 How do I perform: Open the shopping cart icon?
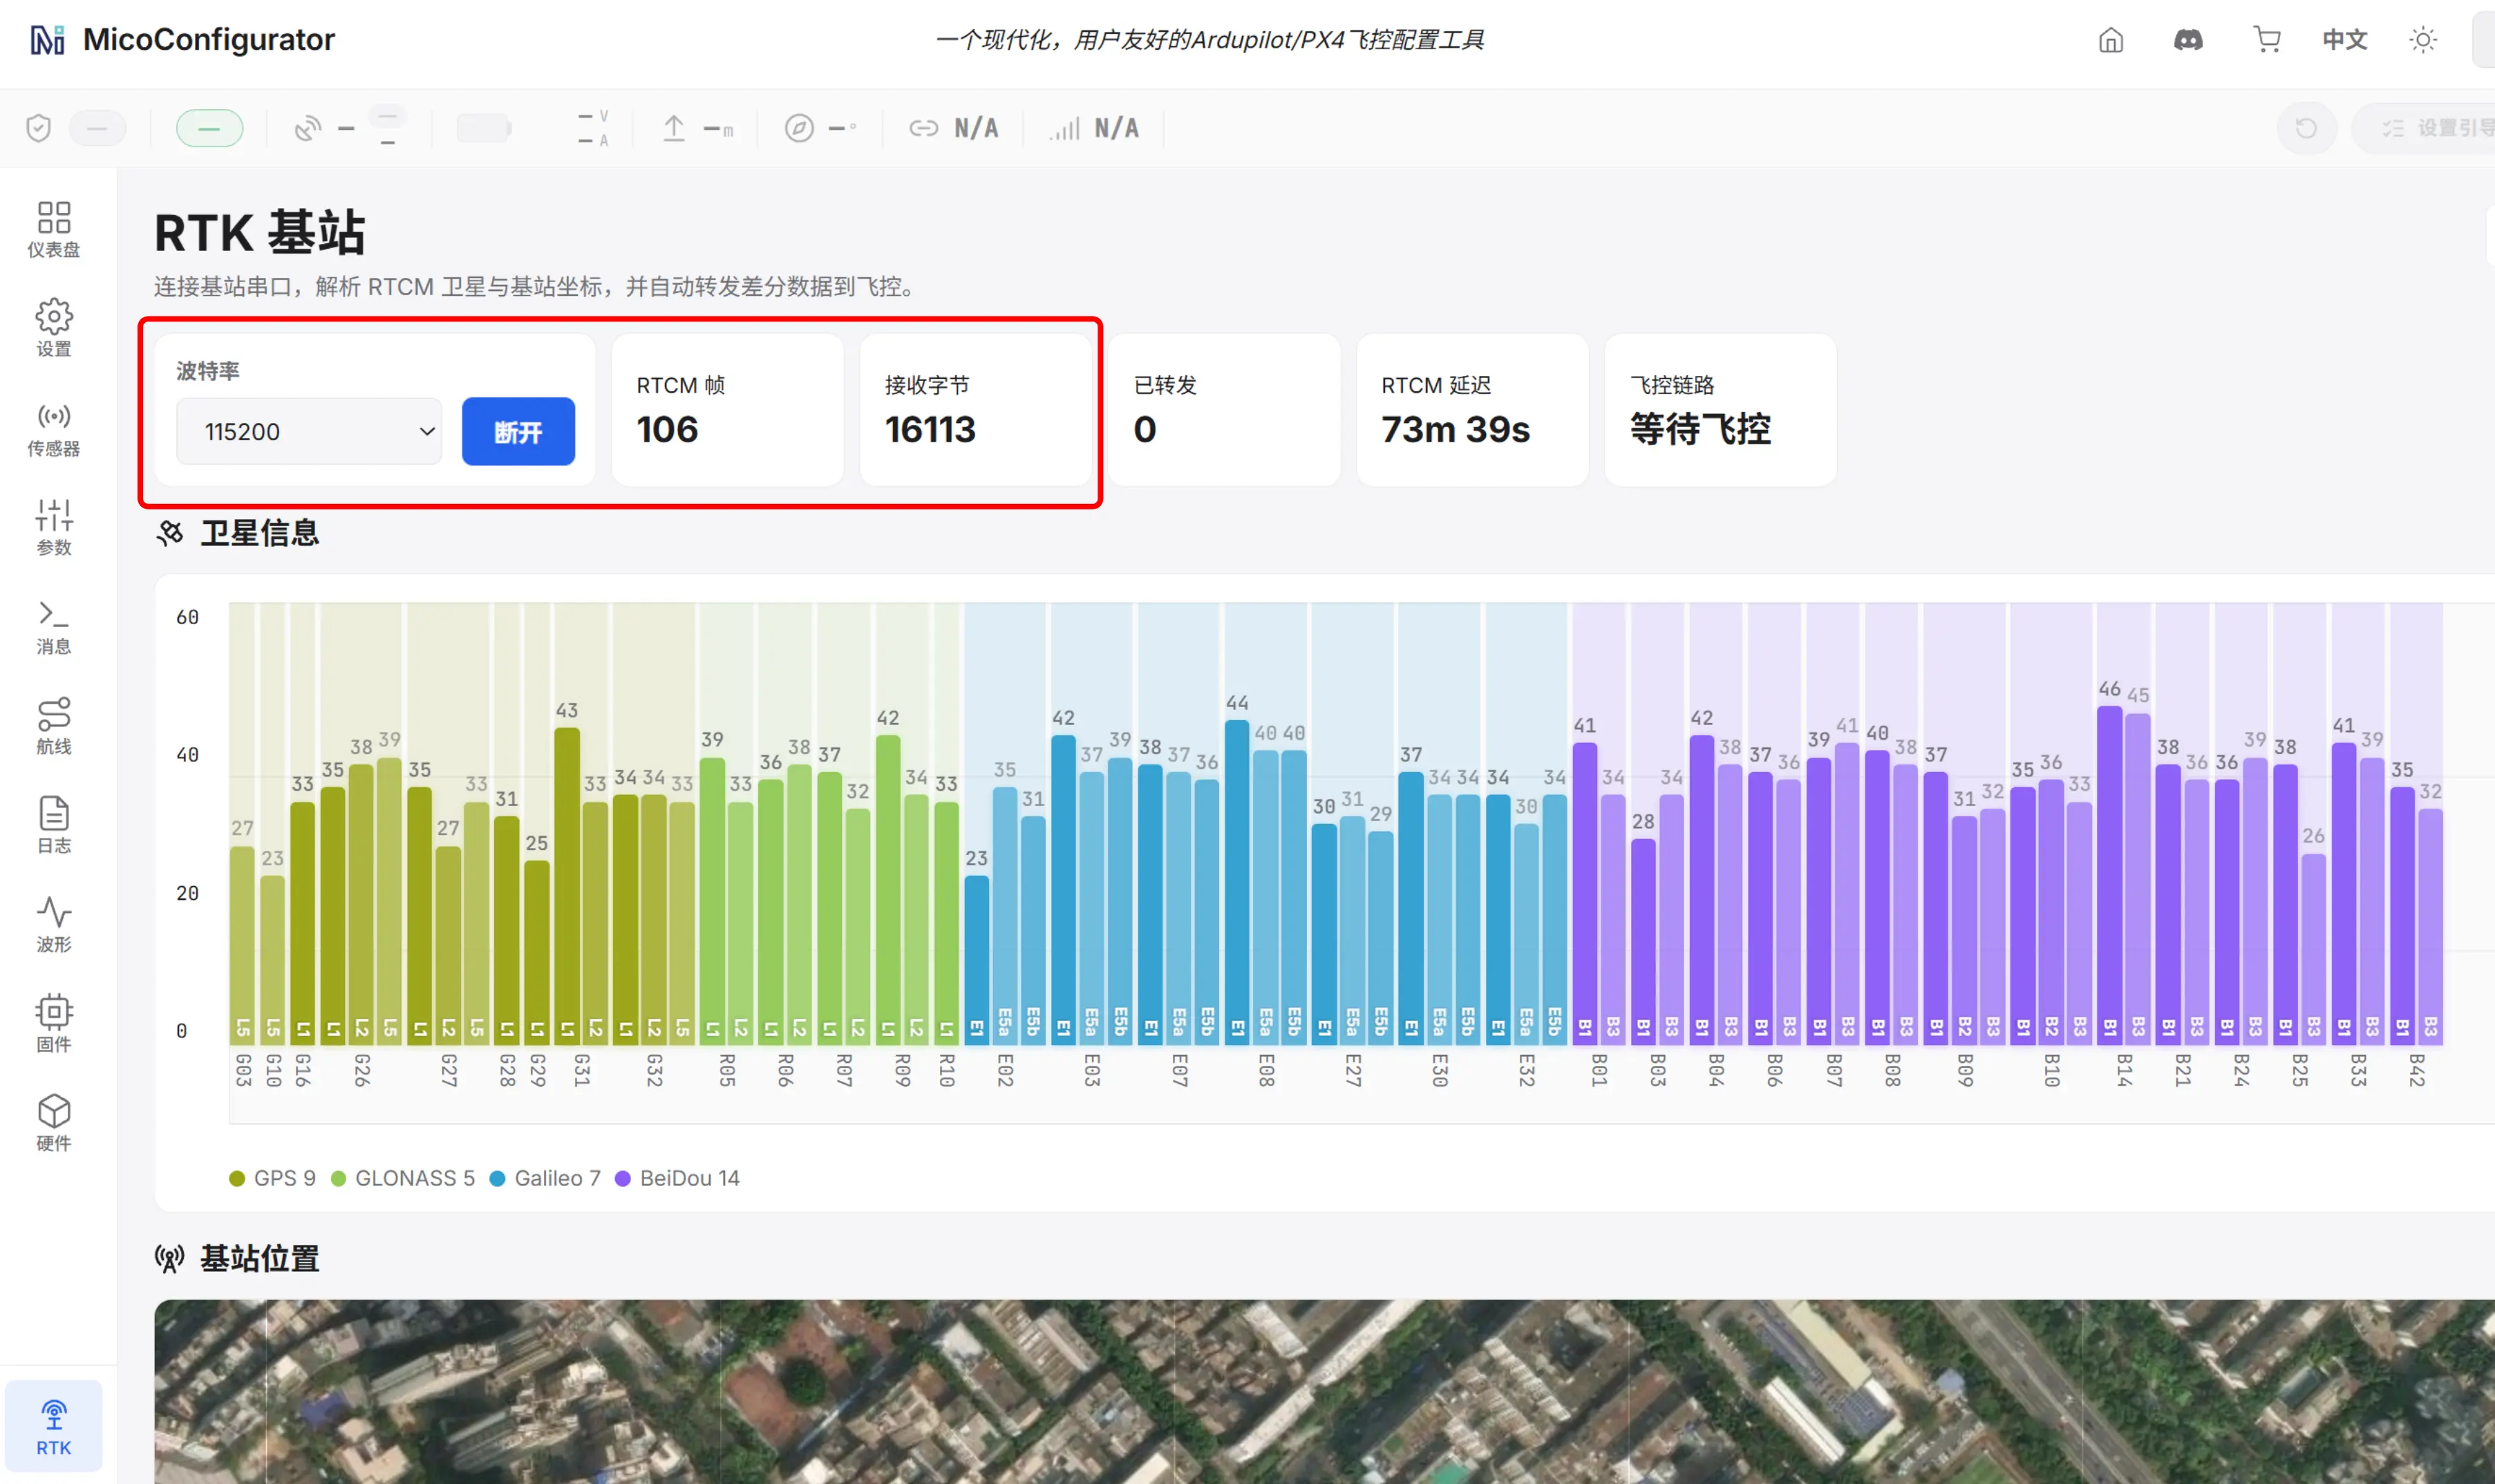(2266, 40)
